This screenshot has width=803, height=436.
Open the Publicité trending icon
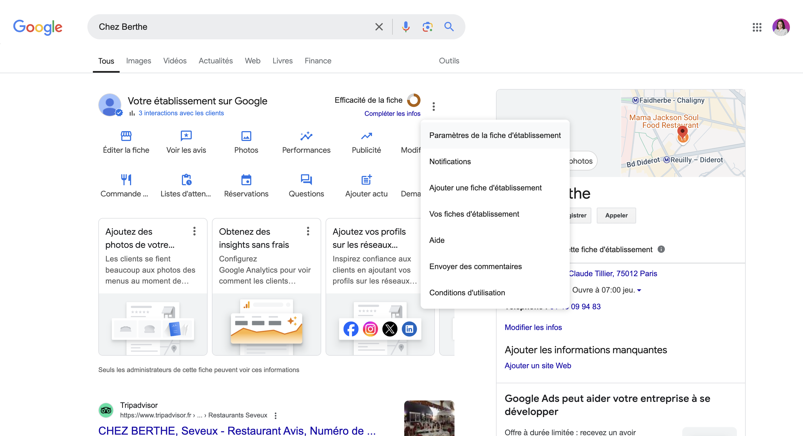pos(366,136)
